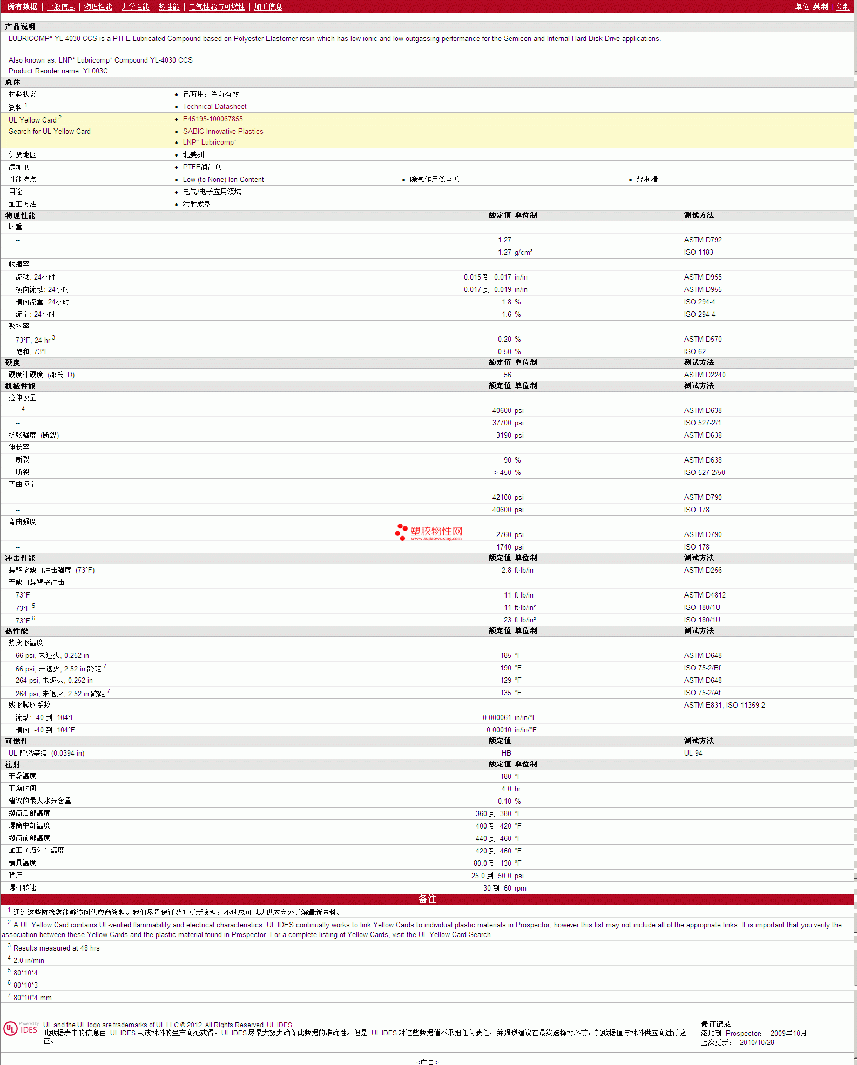This screenshot has width=857, height=1065.
Task: Click the 模具温度 row label
Action: click(22, 863)
